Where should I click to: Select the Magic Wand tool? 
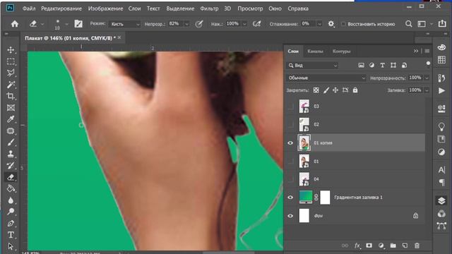11,85
